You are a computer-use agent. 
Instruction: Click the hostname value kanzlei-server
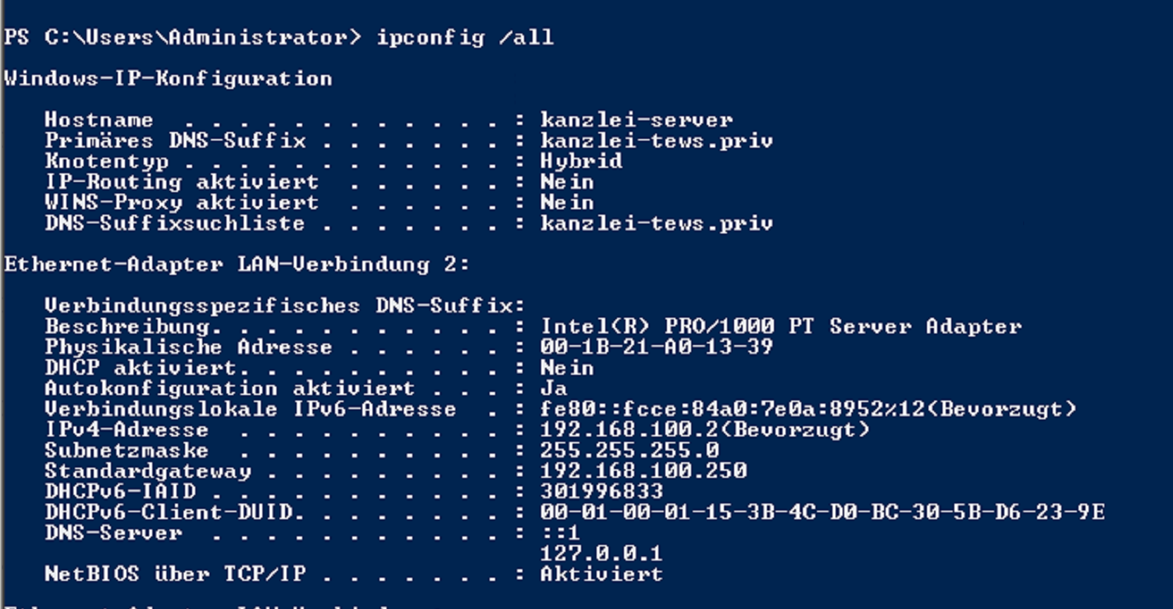click(636, 120)
